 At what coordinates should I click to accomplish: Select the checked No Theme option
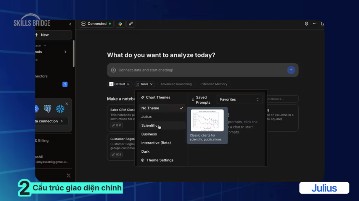pyautogui.click(x=162, y=108)
